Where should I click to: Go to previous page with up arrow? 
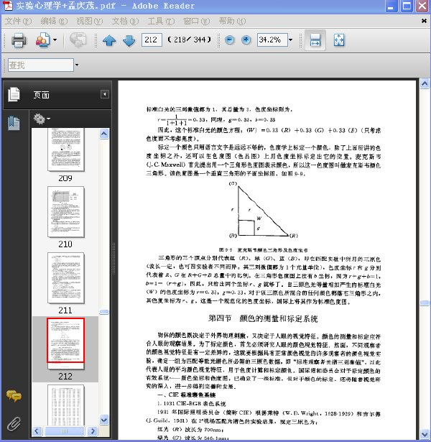point(109,40)
